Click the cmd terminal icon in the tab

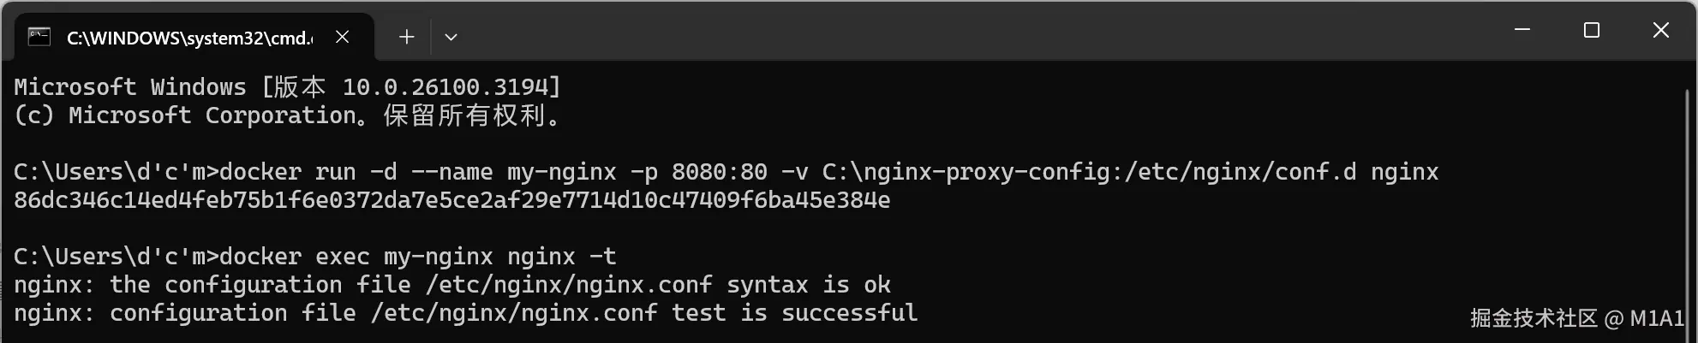[39, 37]
